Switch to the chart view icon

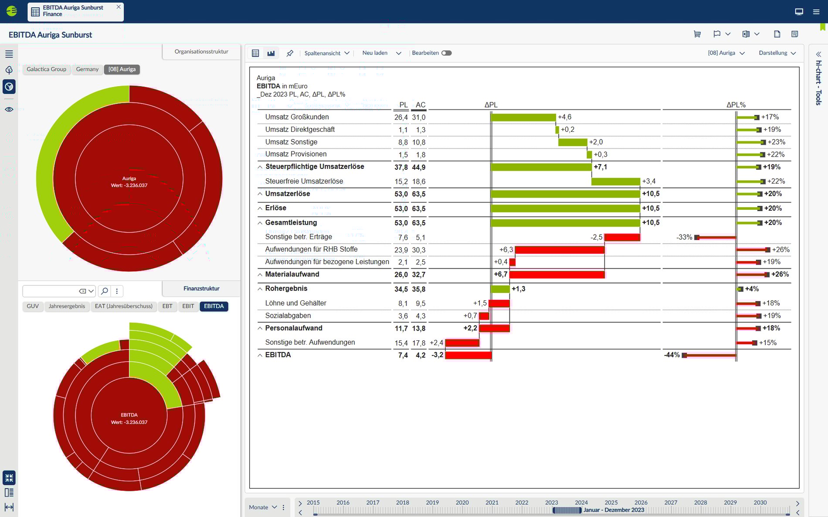point(271,53)
